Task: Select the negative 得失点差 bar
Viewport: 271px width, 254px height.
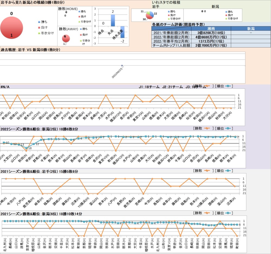Action: 122,32
